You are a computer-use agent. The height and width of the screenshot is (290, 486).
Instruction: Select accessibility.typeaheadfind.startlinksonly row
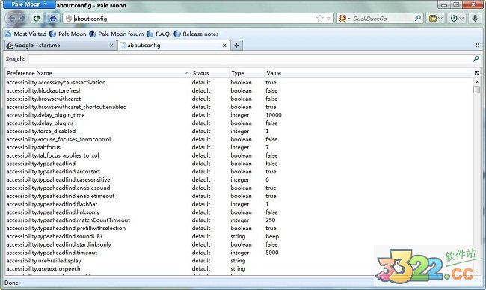239,244
